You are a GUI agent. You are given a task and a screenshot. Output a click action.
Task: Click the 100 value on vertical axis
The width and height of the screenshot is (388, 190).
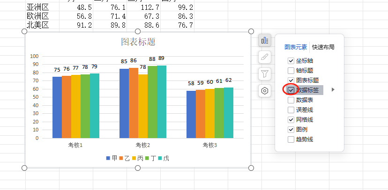(x=34, y=56)
